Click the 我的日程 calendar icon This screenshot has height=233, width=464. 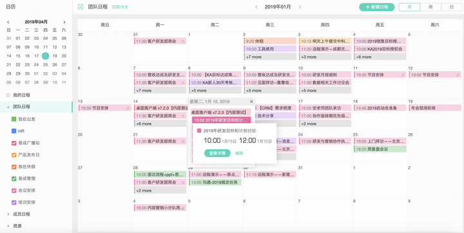(x=8, y=95)
